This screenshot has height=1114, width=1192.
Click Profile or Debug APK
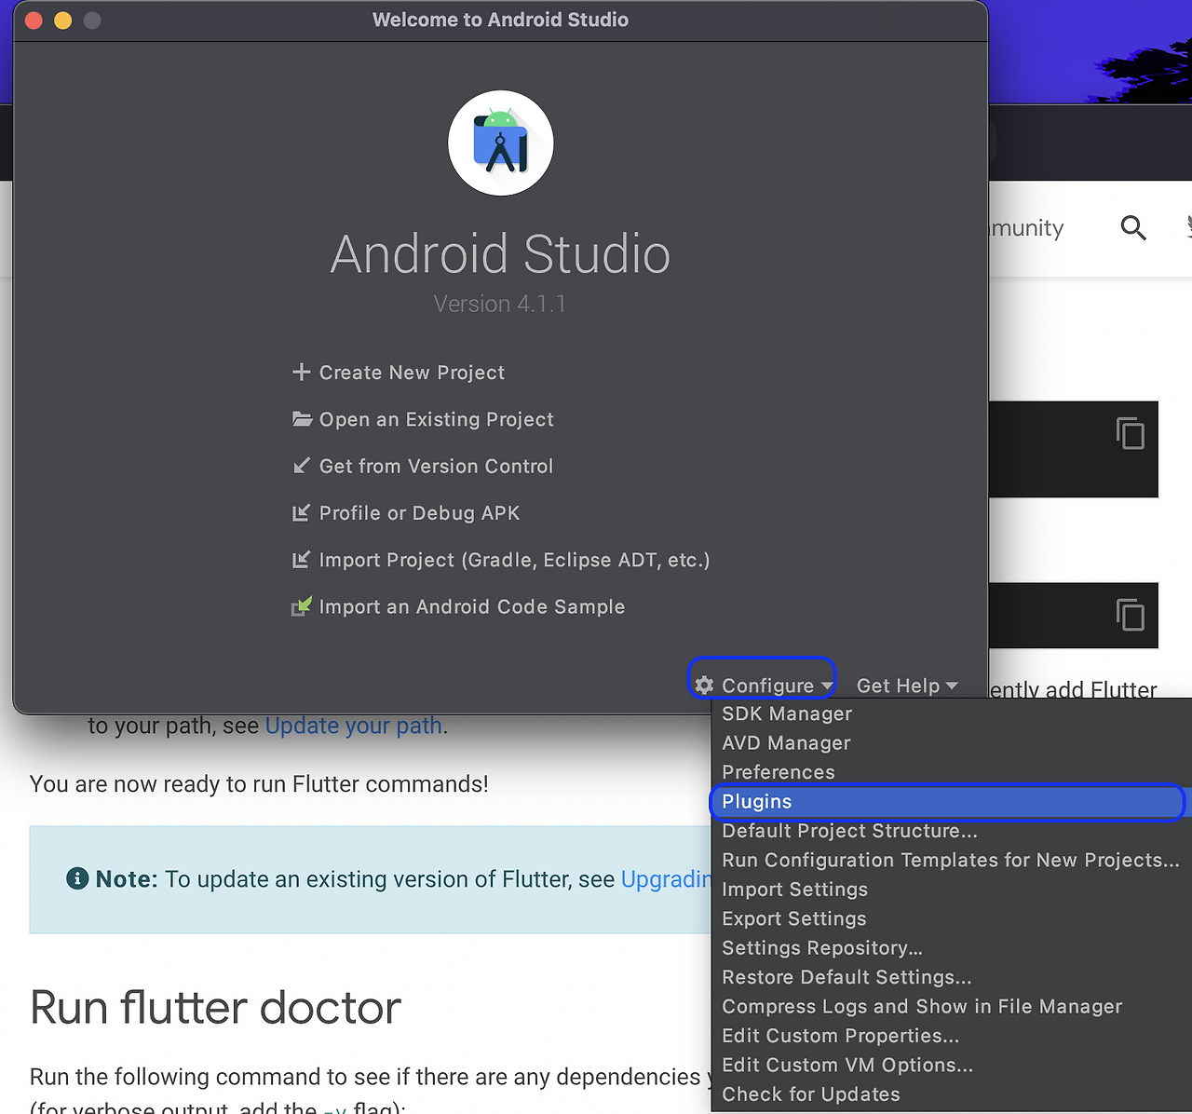click(419, 513)
